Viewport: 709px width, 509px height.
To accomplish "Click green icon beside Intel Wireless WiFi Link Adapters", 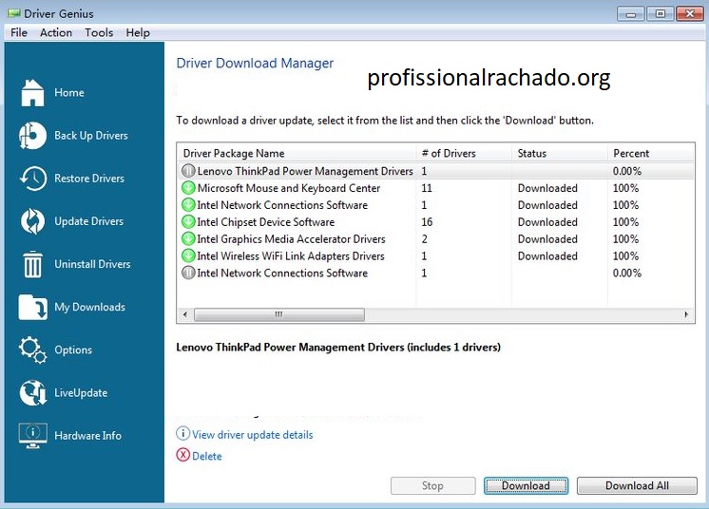I will click(188, 255).
